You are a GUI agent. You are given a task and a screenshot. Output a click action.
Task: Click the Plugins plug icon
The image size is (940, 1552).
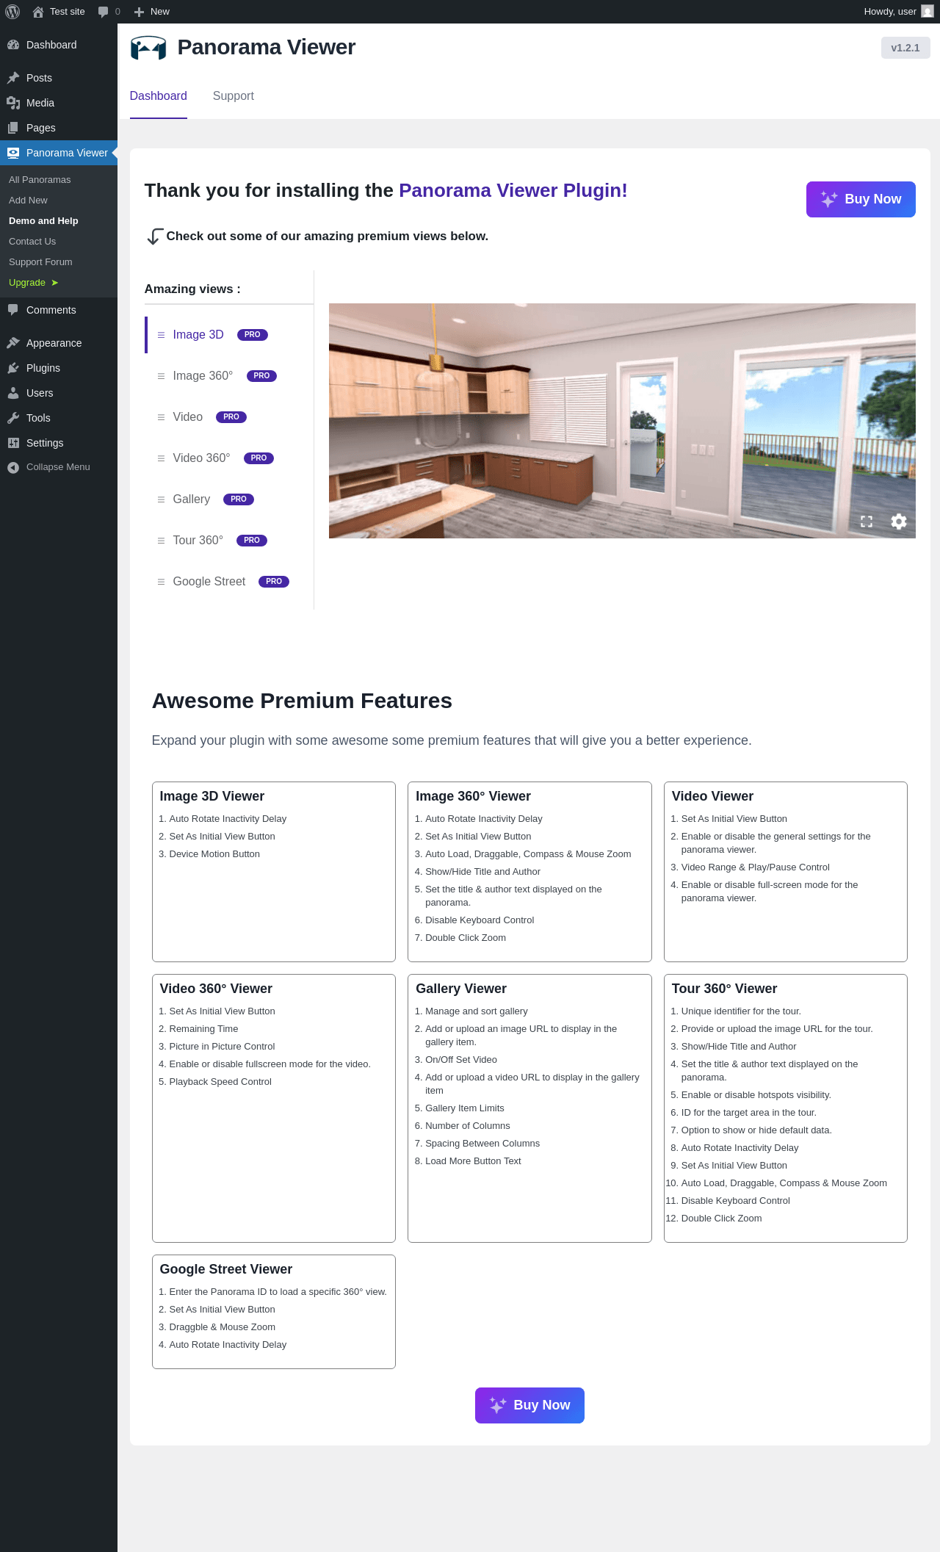13,368
